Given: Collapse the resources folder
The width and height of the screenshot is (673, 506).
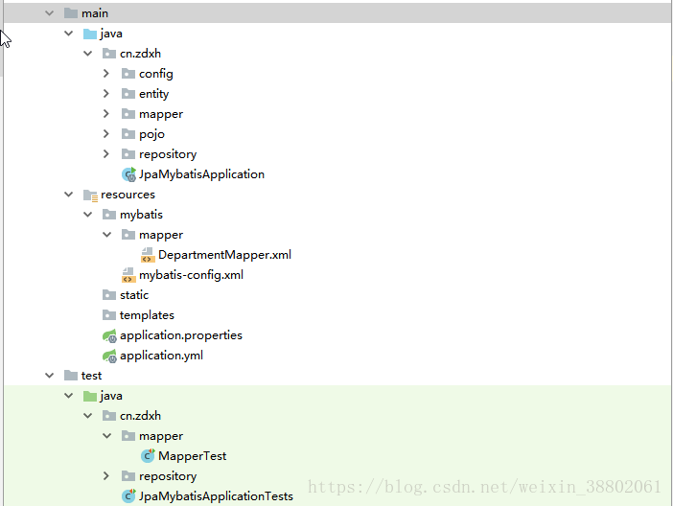Looking at the screenshot, I should (69, 195).
